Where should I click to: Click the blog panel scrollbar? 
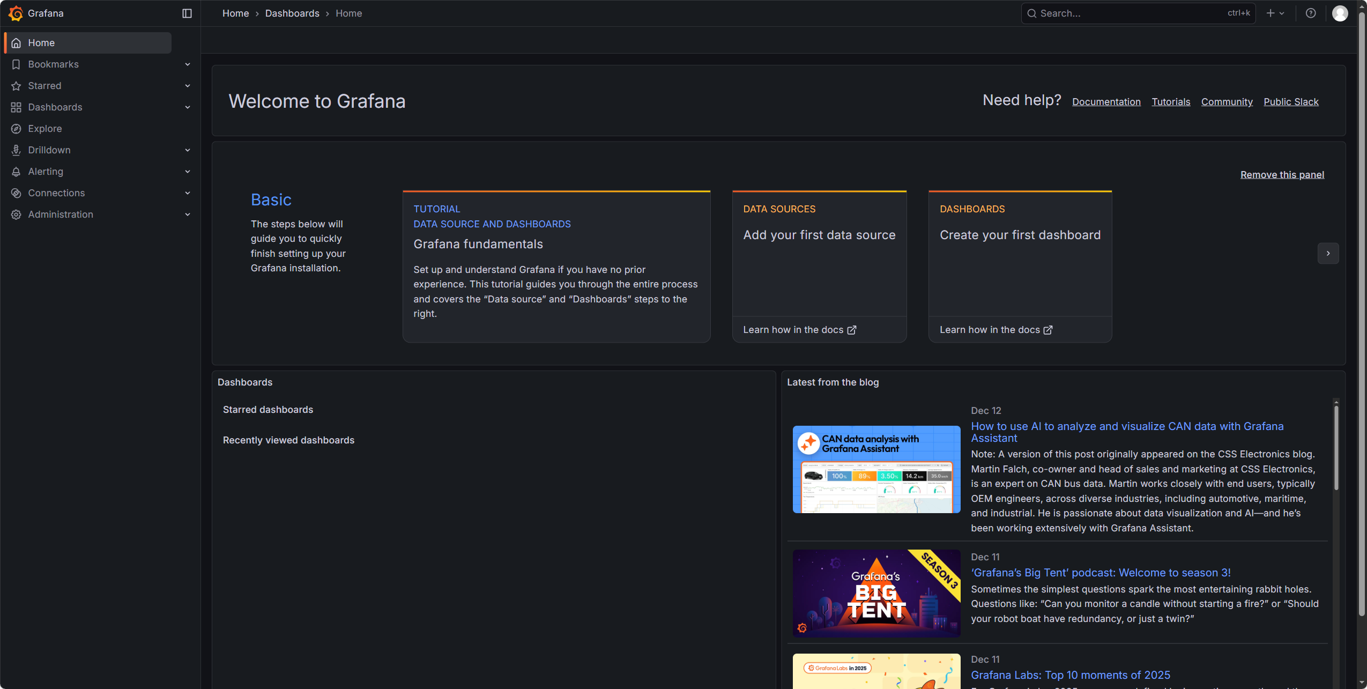(x=1336, y=448)
